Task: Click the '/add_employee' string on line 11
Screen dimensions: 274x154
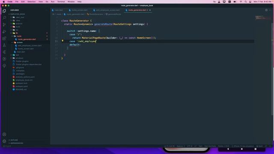Action: [86, 41]
